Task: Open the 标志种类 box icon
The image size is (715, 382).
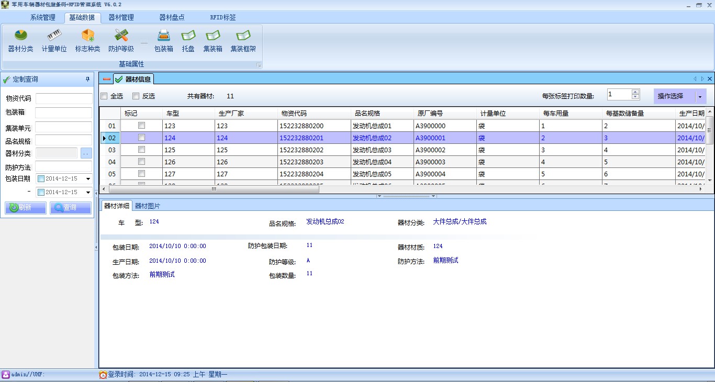Action: point(87,36)
